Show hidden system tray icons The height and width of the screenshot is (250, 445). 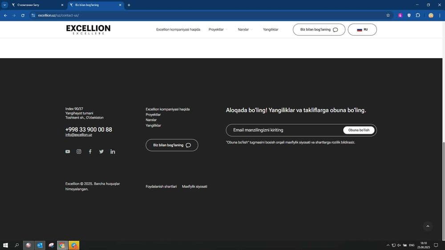[388, 245]
